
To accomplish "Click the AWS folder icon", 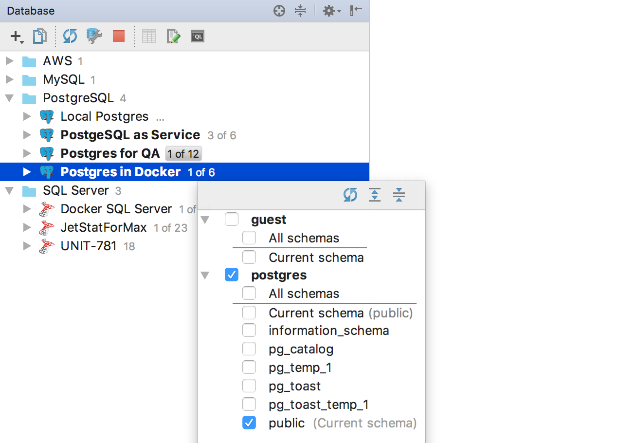I will [x=29, y=62].
